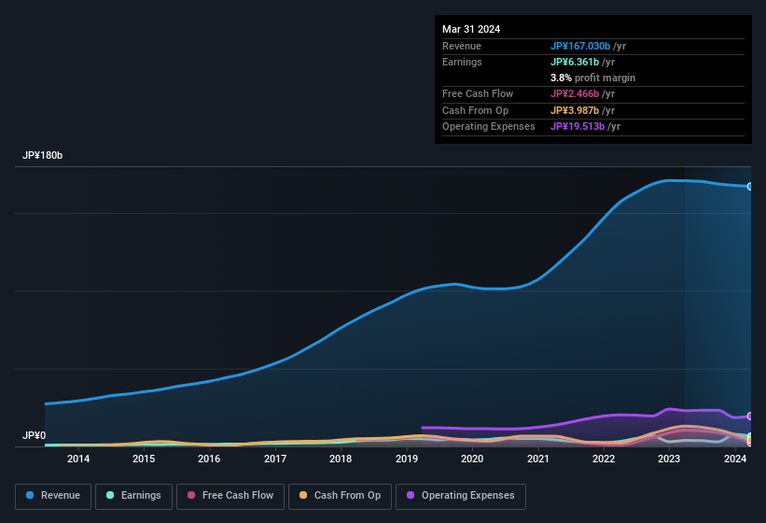Click the Cash From Op tooltip label
766x523 pixels.
tap(475, 110)
